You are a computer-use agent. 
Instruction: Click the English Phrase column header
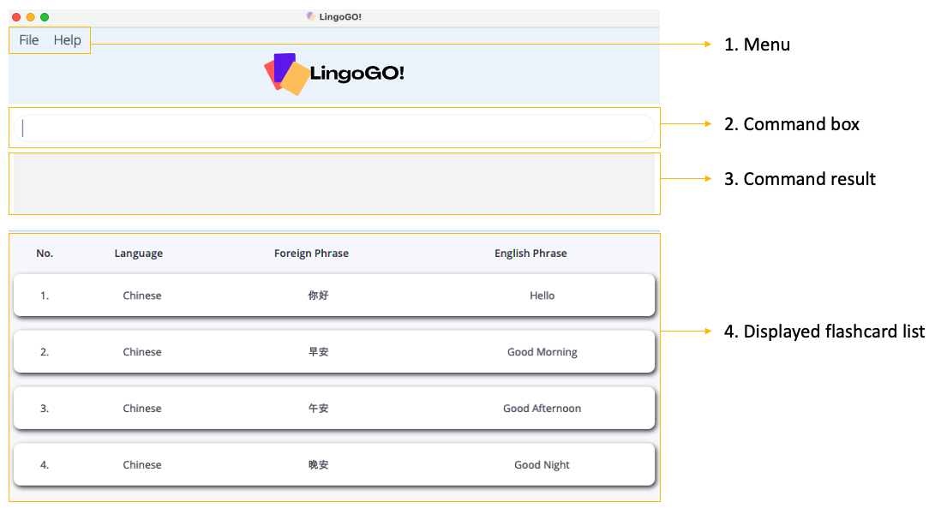pyautogui.click(x=530, y=254)
